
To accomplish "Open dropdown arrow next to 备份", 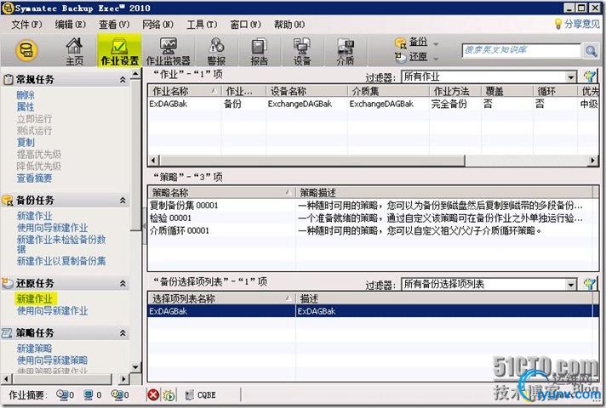I will (436, 43).
